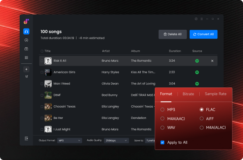Screen dimensions: 243x160
Task: Check the box for Choosin' Texas
Action: tap(42, 107)
